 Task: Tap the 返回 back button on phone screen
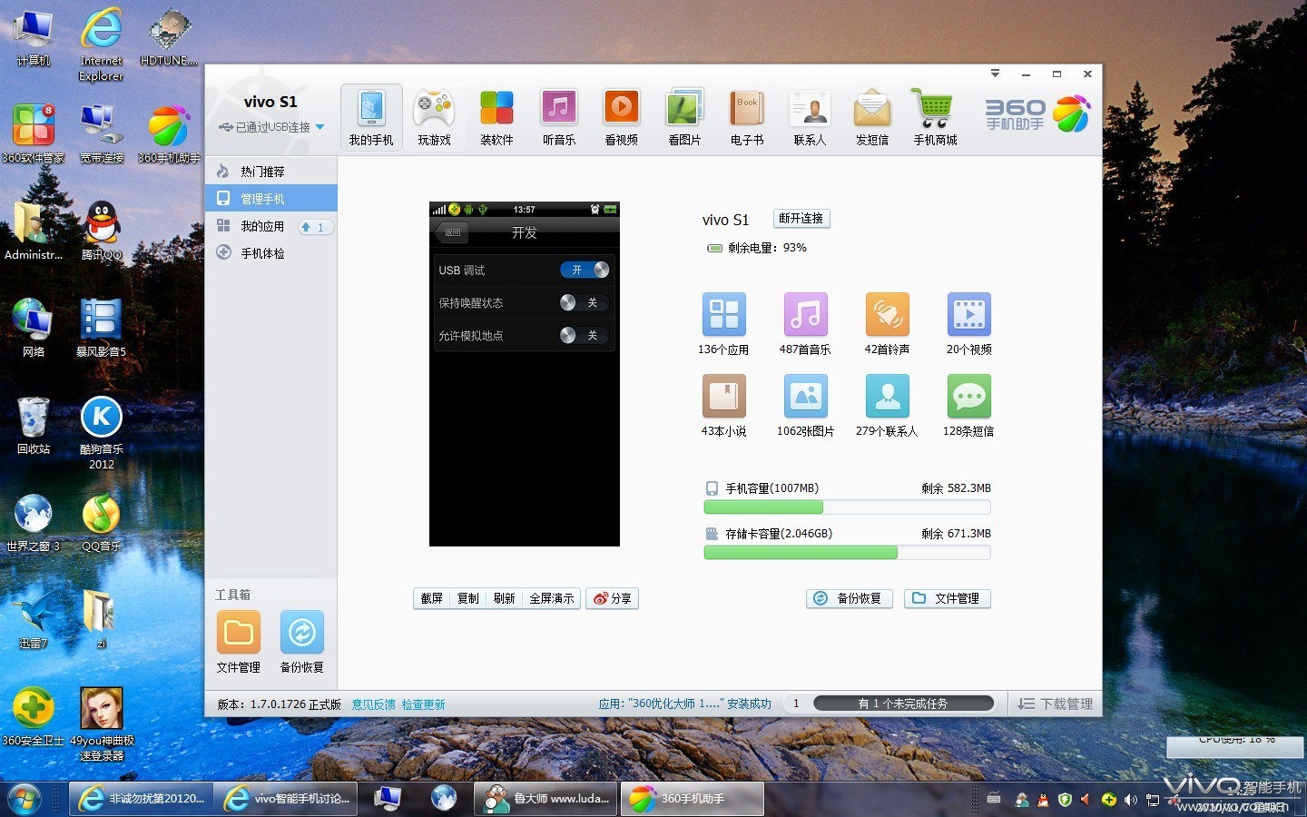(x=452, y=232)
